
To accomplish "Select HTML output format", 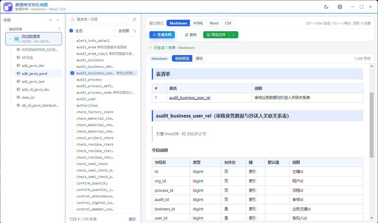I will [x=198, y=23].
